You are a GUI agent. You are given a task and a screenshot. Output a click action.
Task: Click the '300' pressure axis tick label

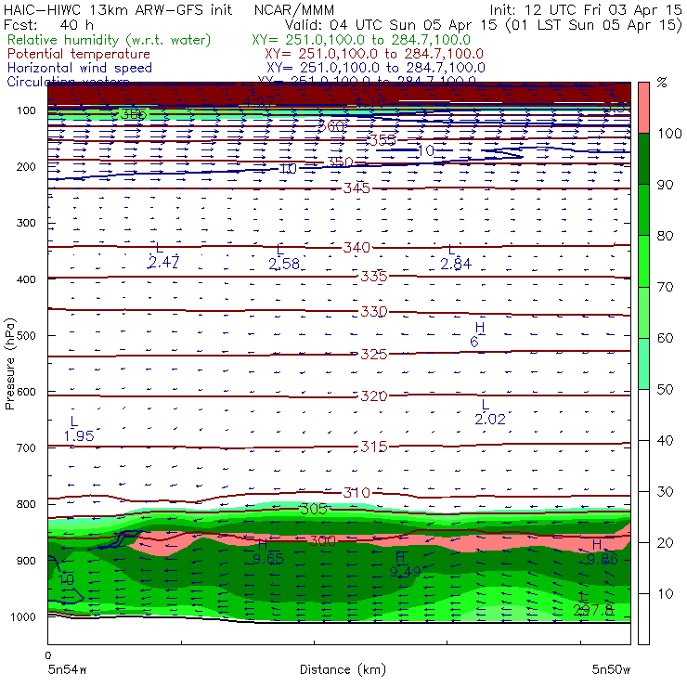coord(26,223)
